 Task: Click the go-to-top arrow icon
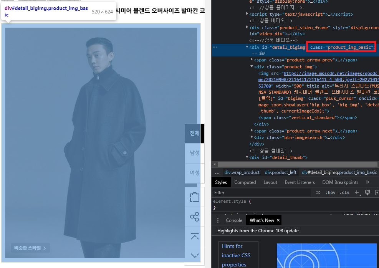click(195, 236)
